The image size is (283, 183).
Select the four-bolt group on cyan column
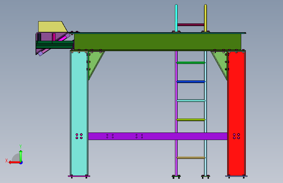[x=79, y=136]
